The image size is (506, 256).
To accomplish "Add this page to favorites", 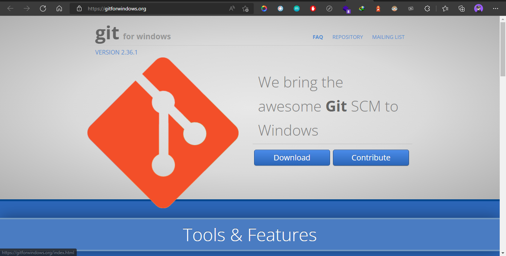I will [245, 9].
